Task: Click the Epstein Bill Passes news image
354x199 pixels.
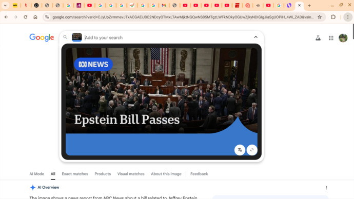Action: pos(162,102)
